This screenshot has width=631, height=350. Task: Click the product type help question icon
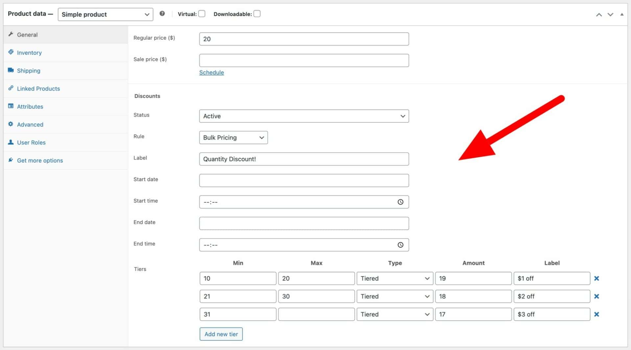pos(162,13)
